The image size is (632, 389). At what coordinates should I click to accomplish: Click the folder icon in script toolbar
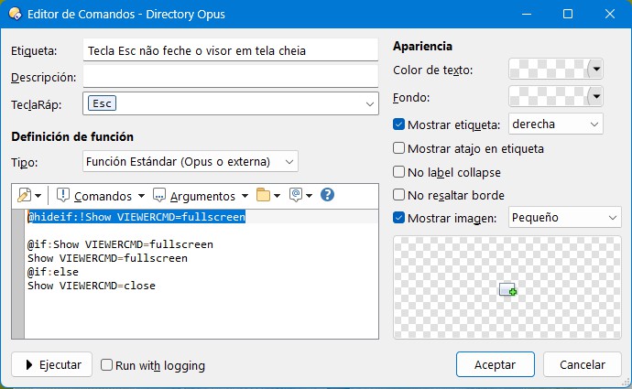click(263, 195)
